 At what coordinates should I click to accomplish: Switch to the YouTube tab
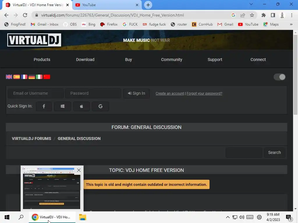107,5
